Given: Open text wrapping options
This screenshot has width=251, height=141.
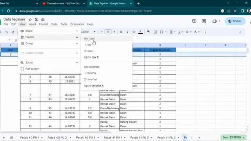Looking at the screenshot, I should pyautogui.click(x=189, y=32).
